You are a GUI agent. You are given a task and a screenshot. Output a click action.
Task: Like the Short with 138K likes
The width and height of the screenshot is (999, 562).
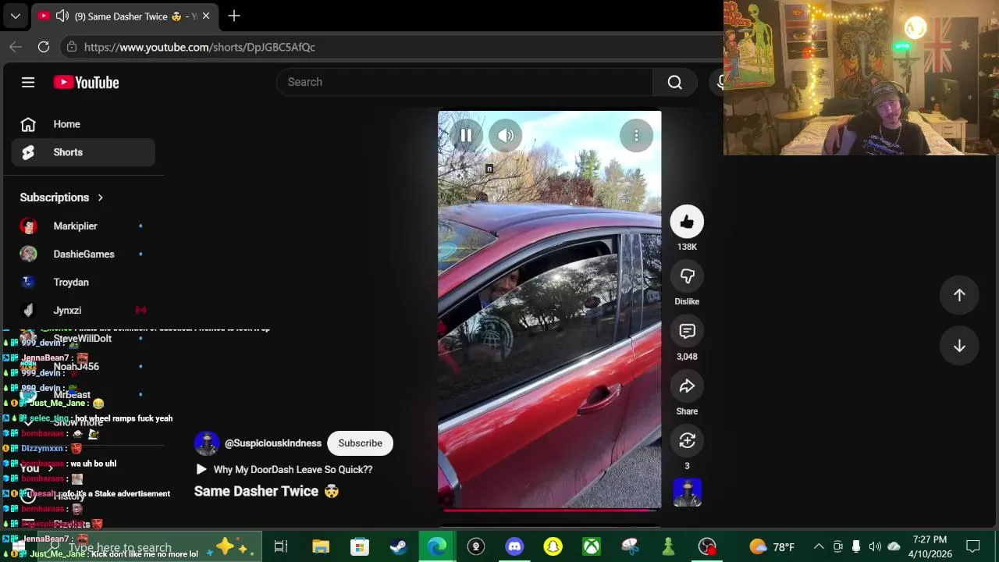687,222
